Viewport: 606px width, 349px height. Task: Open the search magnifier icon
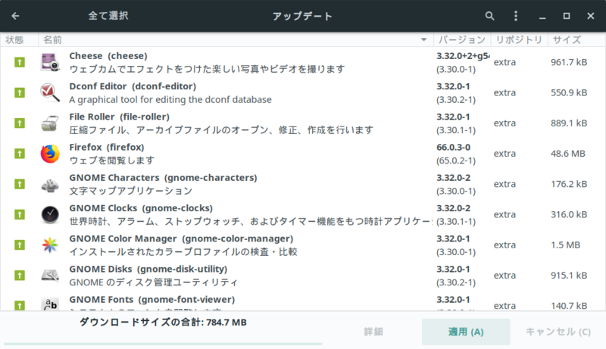click(489, 16)
